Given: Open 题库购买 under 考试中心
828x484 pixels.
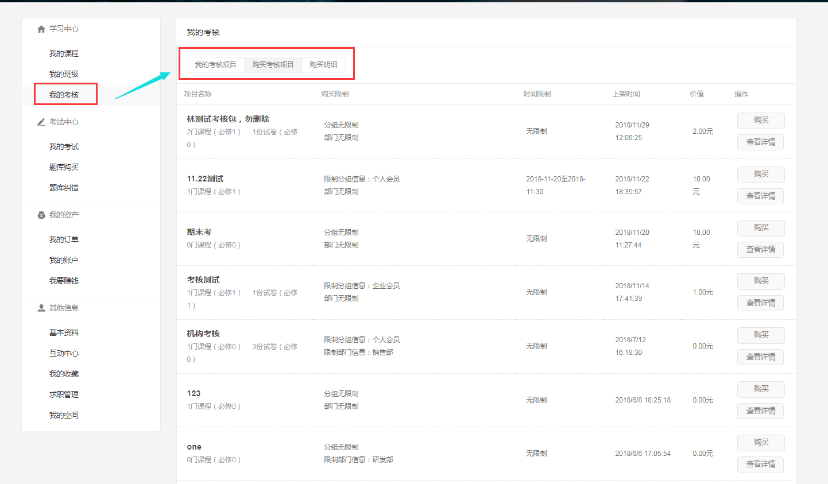Looking at the screenshot, I should tap(64, 167).
